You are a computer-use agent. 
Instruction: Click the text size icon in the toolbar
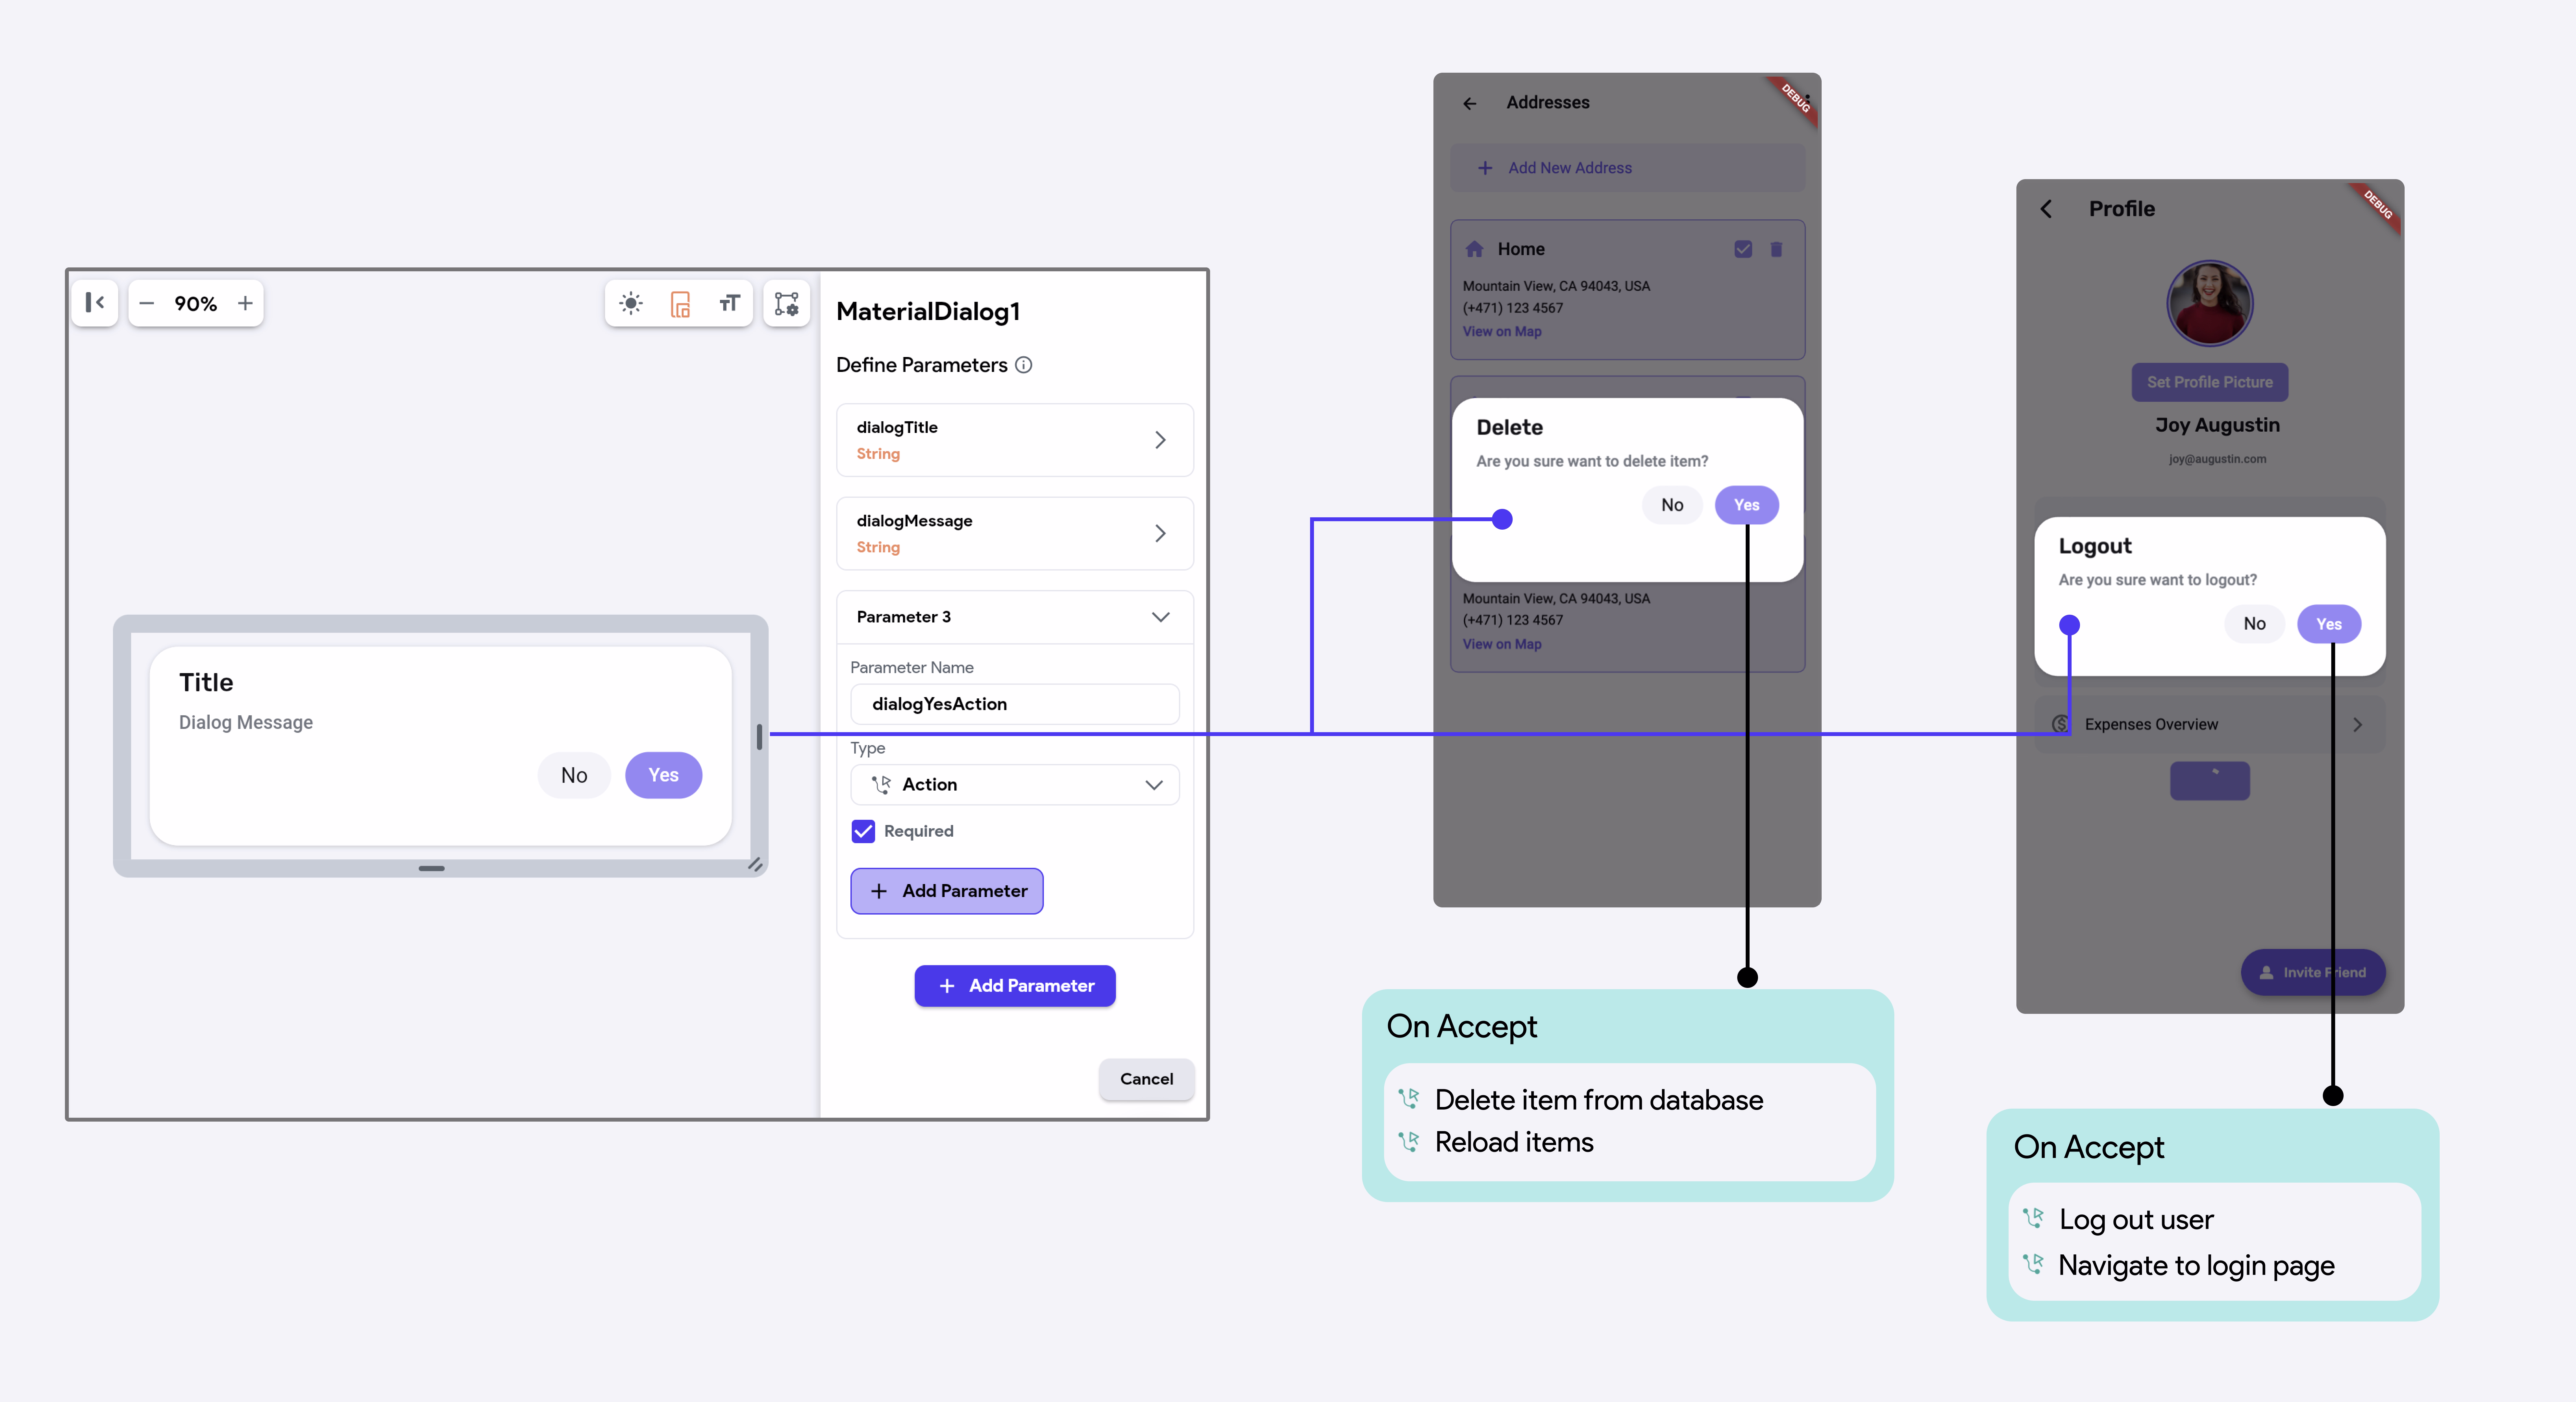pos(730,303)
